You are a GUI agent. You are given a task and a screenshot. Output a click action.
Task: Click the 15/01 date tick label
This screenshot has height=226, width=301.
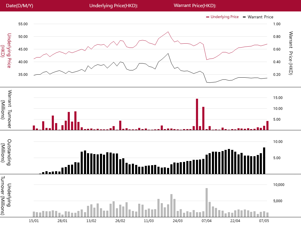pos(34,221)
